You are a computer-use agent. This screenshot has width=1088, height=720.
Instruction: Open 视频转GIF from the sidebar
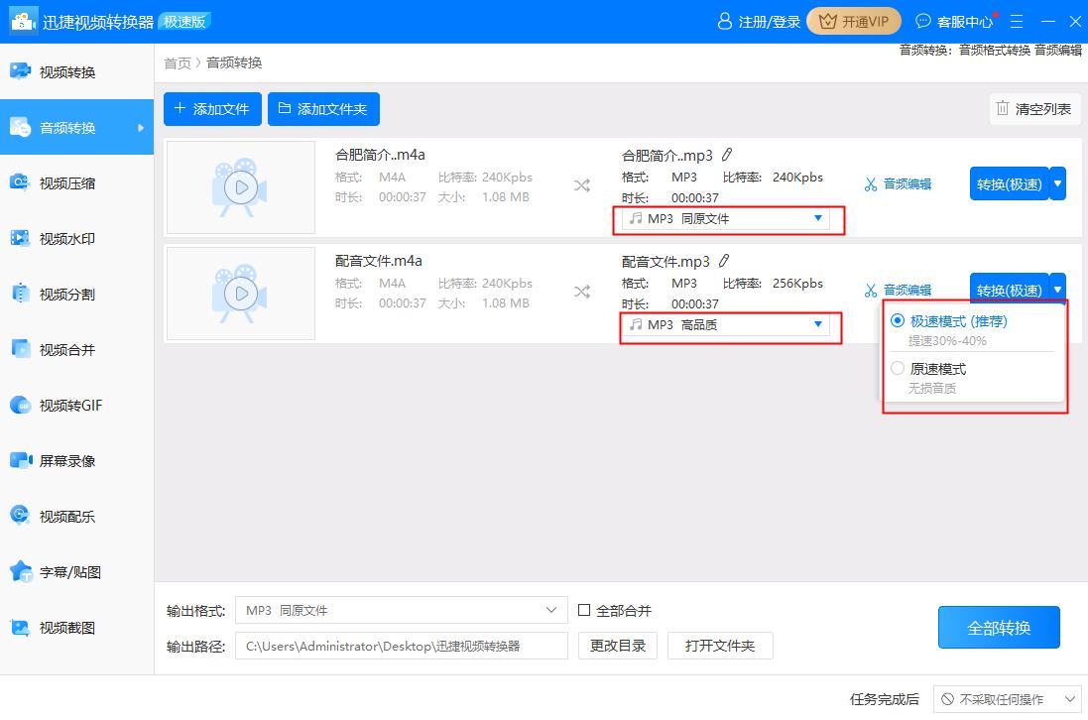(x=69, y=406)
